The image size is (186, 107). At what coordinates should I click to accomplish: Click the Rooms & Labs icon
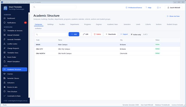click(x=5, y=87)
